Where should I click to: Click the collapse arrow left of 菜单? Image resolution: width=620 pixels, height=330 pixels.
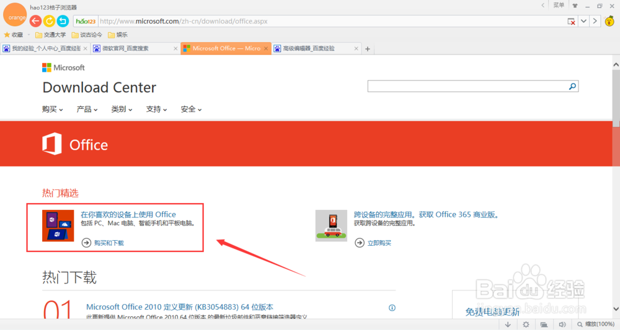(x=543, y=5)
